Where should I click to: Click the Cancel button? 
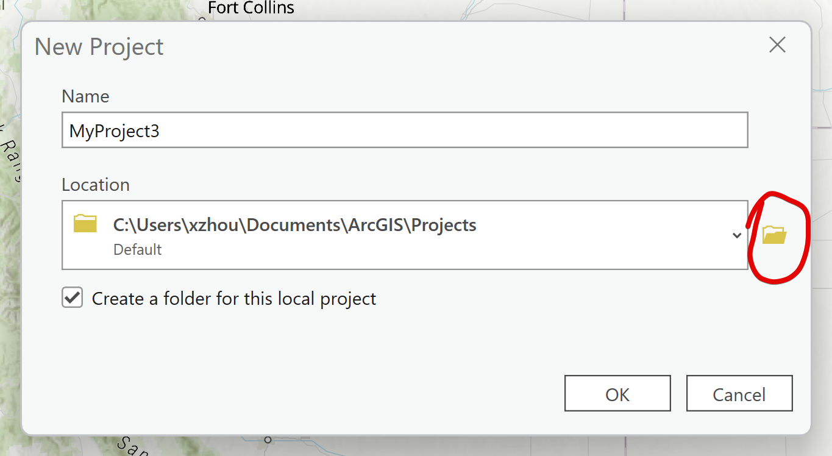tap(739, 394)
